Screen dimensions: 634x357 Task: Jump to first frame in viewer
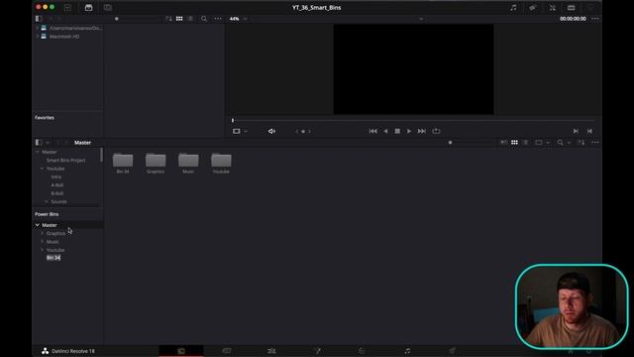[x=372, y=131]
